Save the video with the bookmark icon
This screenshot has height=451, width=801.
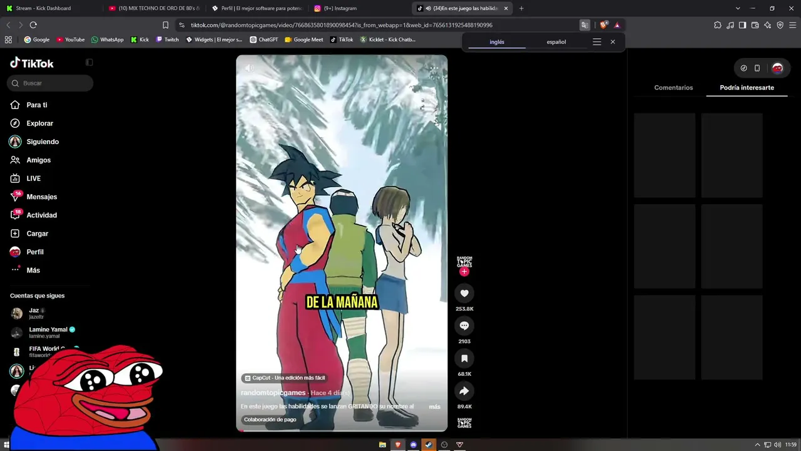point(464,358)
